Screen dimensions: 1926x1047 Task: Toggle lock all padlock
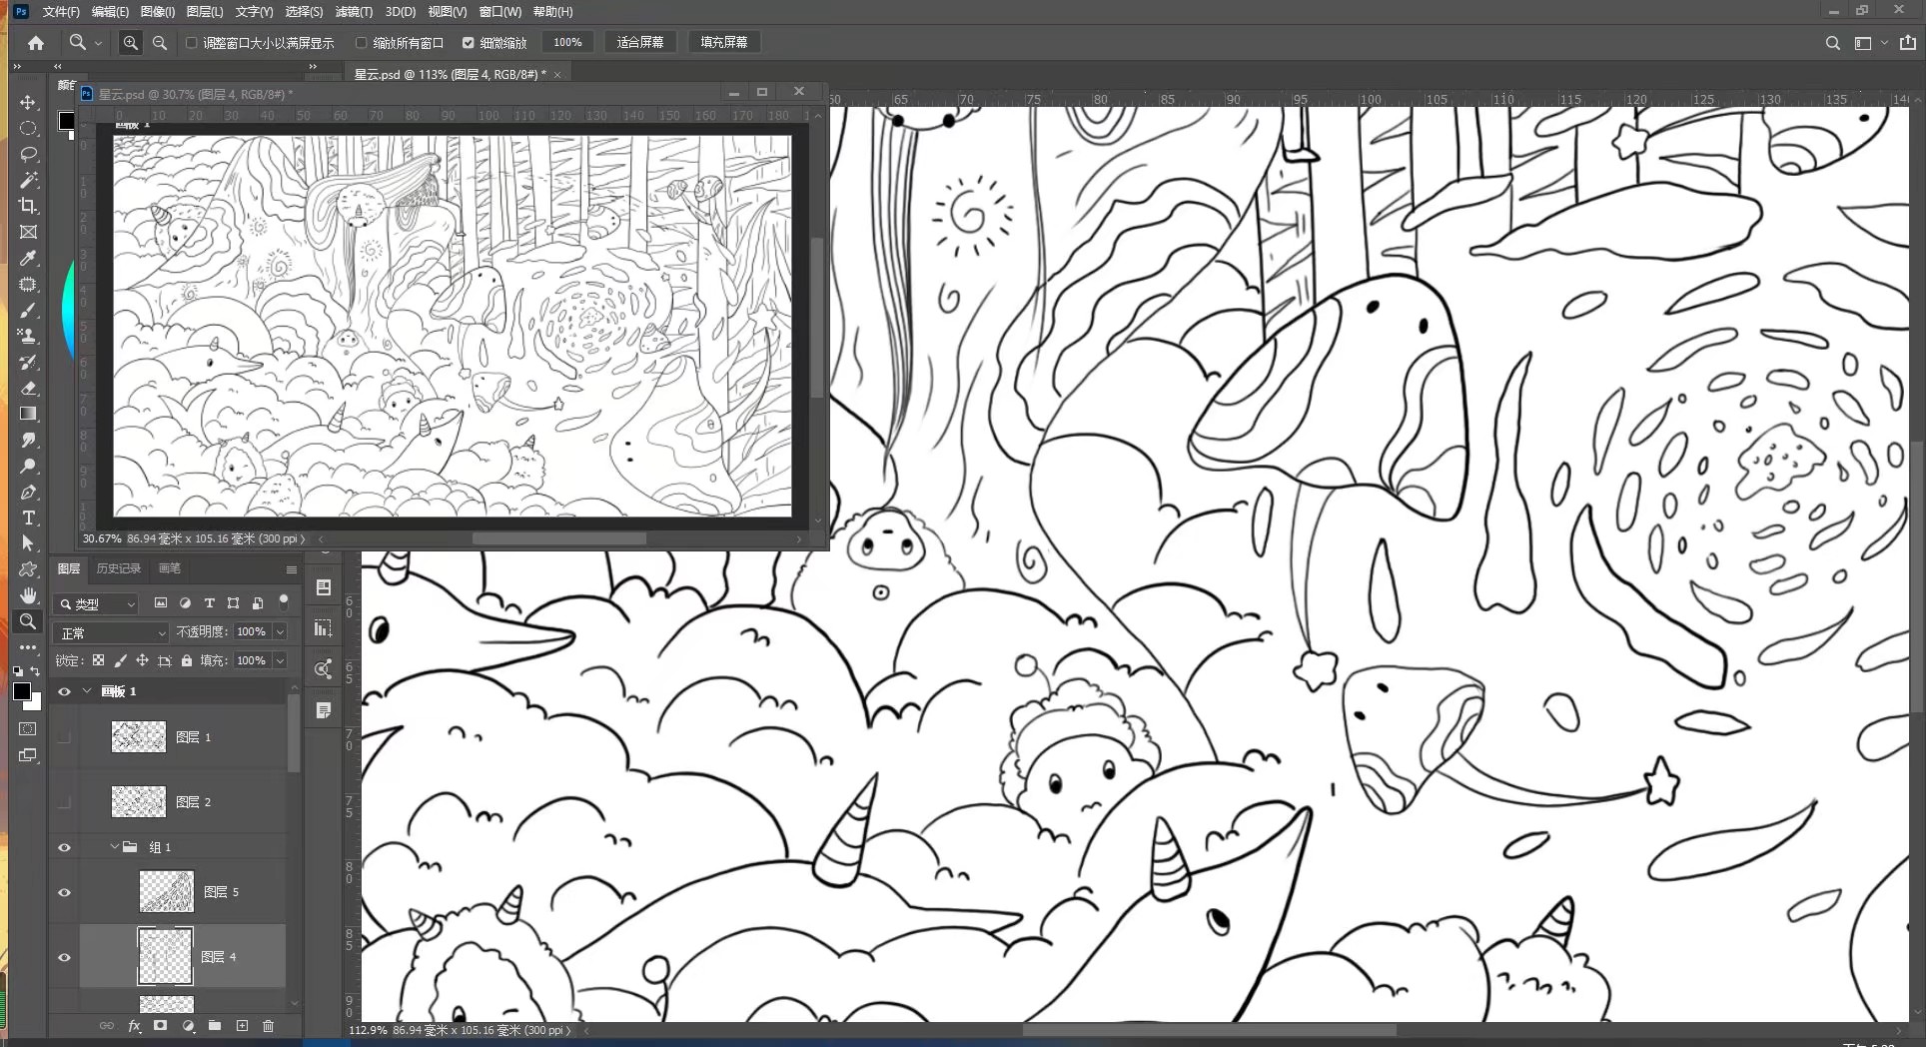187,660
